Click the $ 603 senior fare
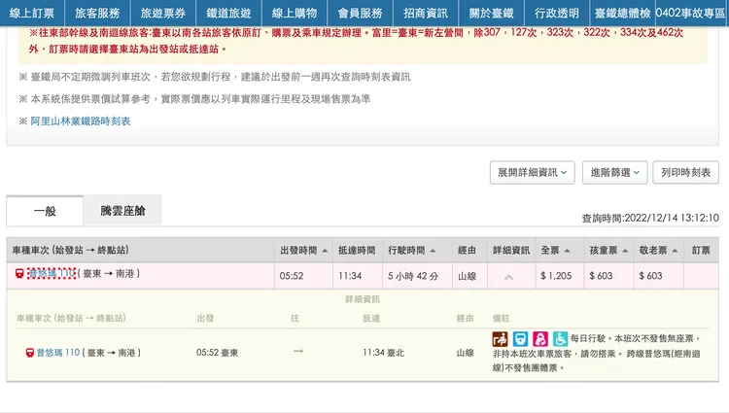Screen dimensions: 729x413 click(x=650, y=276)
